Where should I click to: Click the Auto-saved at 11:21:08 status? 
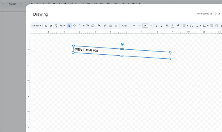[x=209, y=13]
